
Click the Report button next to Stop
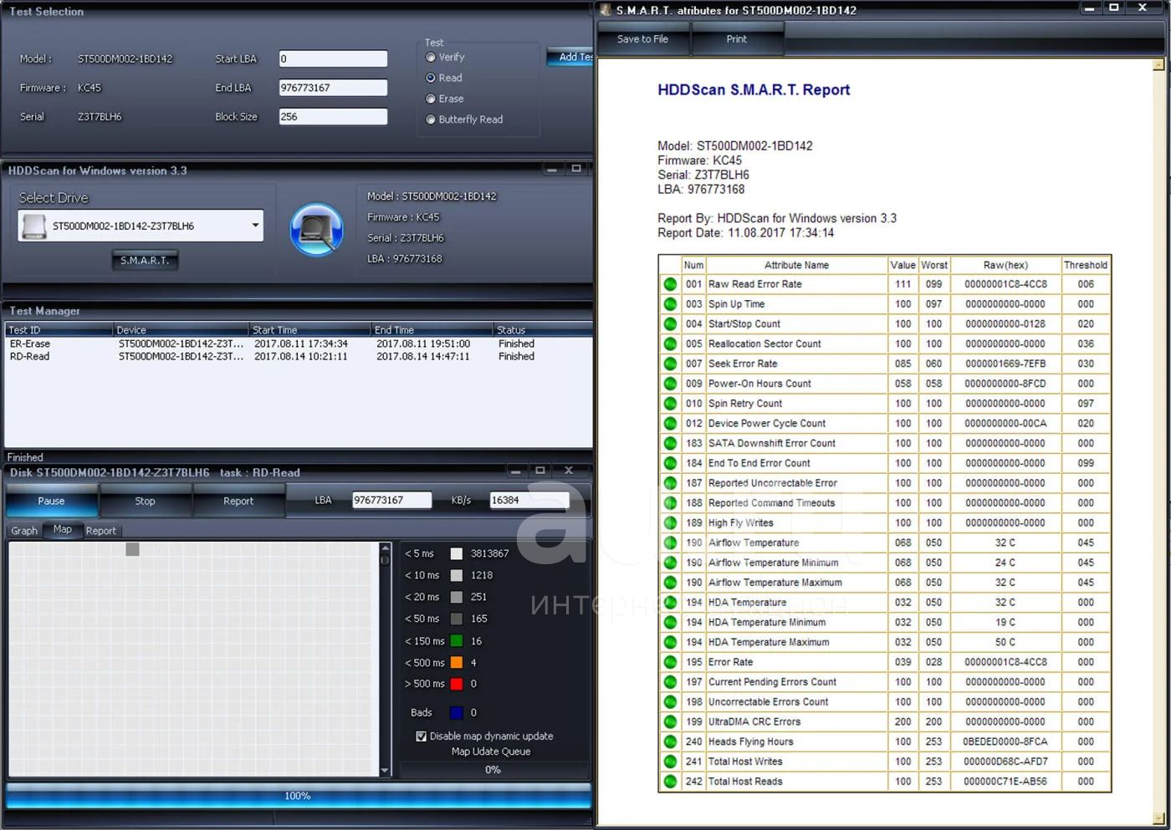[238, 501]
